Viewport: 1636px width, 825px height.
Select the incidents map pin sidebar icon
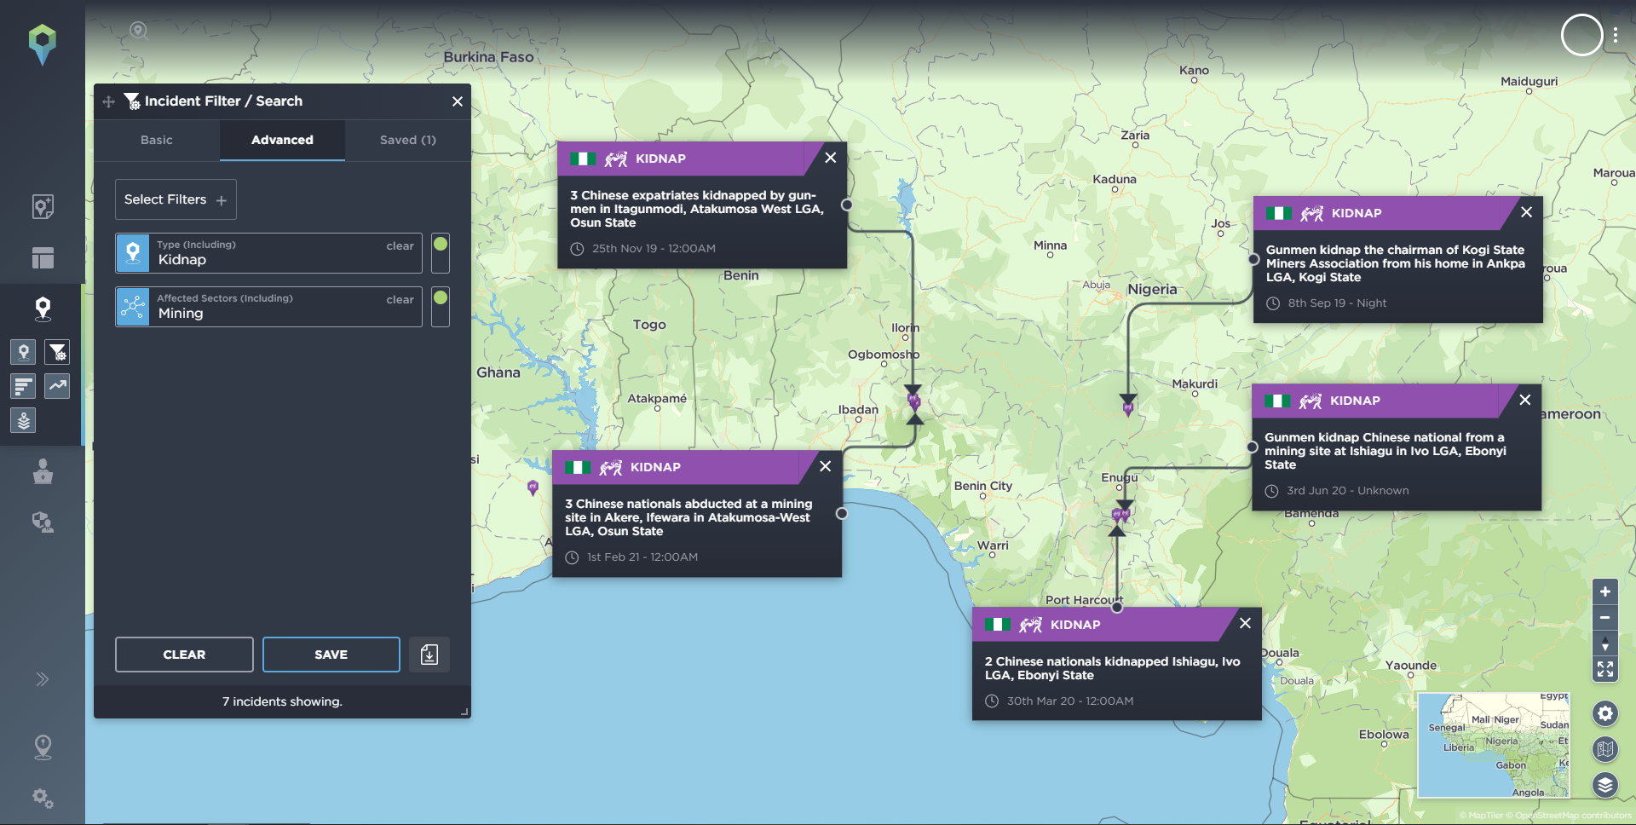tap(43, 309)
